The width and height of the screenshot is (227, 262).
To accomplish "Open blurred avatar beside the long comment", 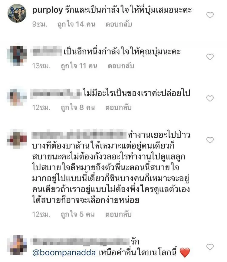I will [17, 139].
